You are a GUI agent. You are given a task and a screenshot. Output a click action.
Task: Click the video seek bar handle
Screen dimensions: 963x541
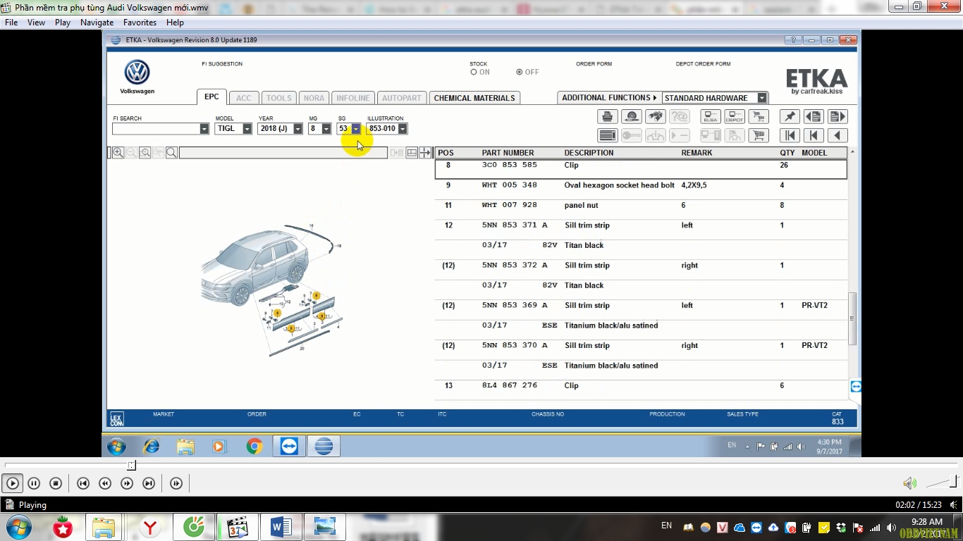[131, 465]
